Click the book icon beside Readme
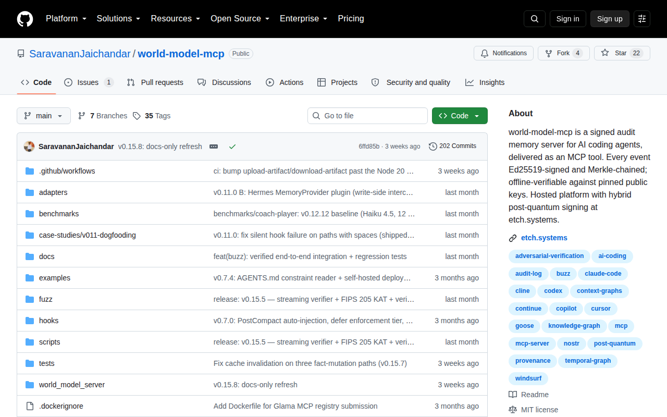The width and height of the screenshot is (667, 417). (513, 395)
